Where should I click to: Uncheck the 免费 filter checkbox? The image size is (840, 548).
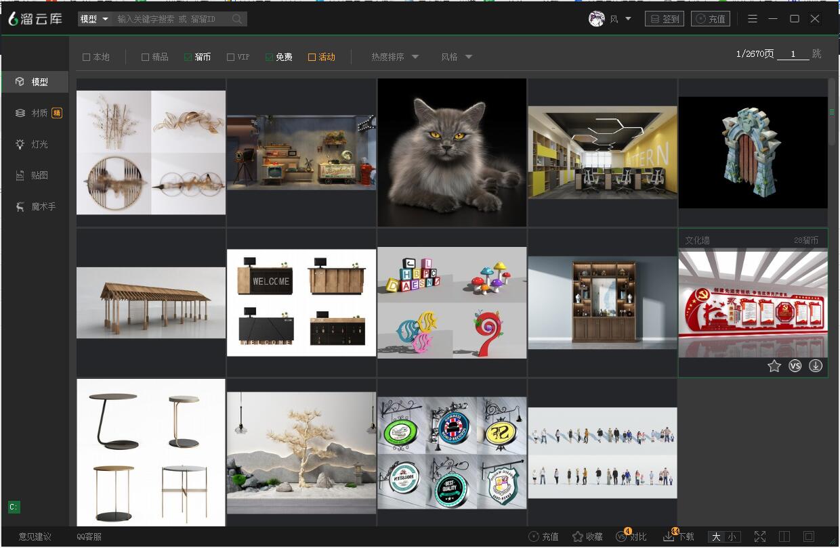click(x=270, y=58)
